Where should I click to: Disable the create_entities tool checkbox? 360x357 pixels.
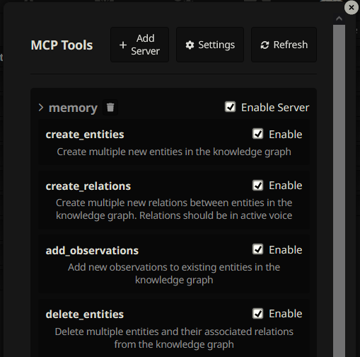click(257, 134)
